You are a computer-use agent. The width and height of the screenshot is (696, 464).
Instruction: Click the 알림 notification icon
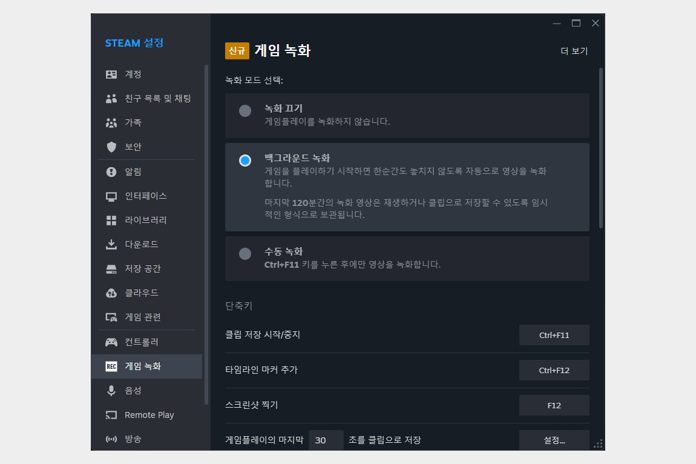coord(111,171)
